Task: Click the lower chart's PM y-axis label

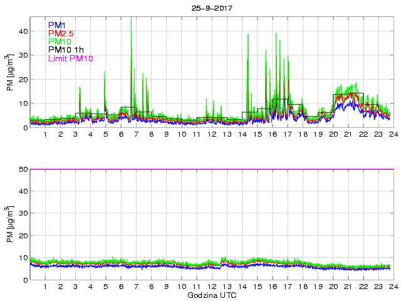Action: click(11, 224)
